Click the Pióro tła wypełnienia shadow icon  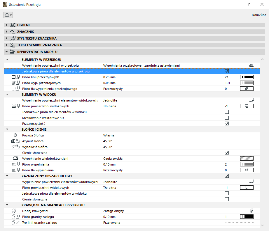coord(16,170)
